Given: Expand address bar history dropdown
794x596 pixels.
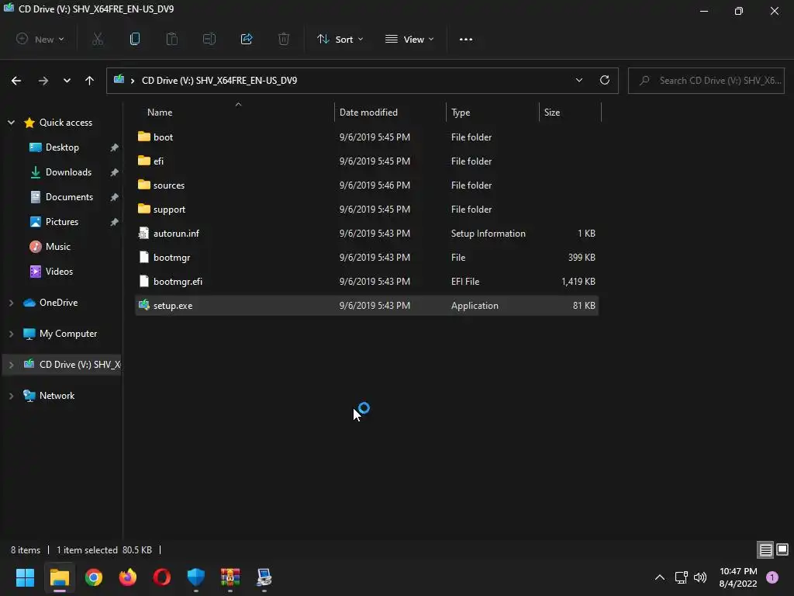Looking at the screenshot, I should [x=578, y=80].
